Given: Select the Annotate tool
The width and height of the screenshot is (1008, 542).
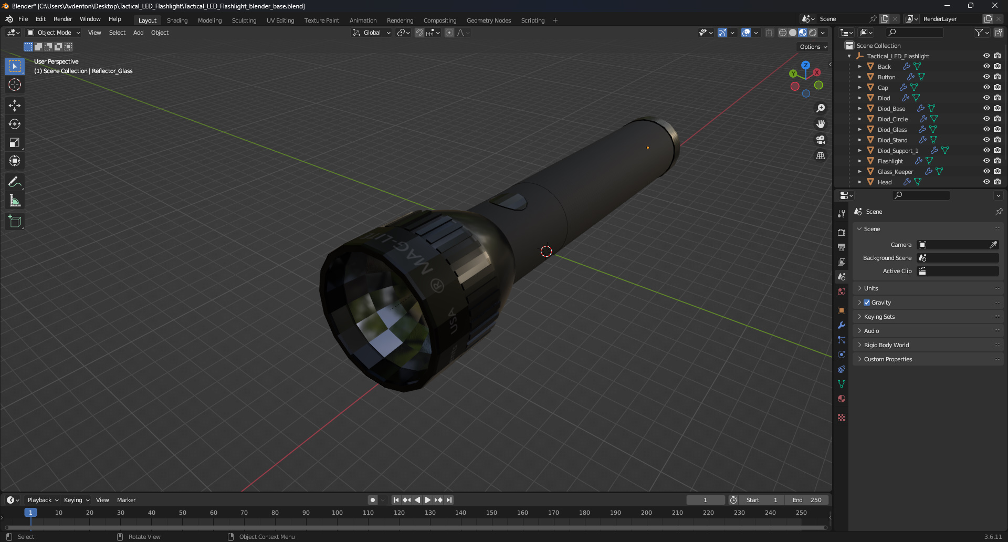Looking at the screenshot, I should [x=15, y=182].
